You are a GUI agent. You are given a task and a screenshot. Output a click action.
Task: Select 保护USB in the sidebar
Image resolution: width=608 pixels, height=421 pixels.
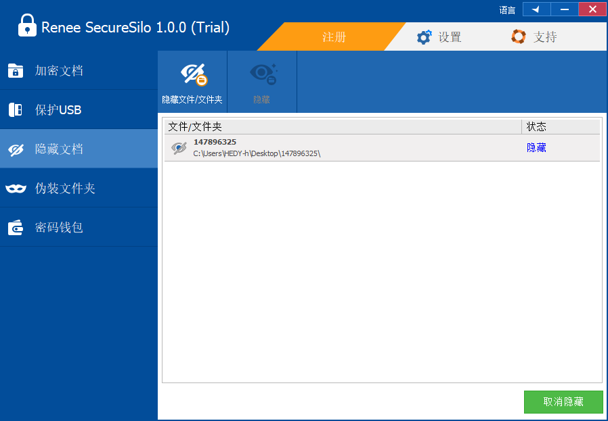(79, 109)
